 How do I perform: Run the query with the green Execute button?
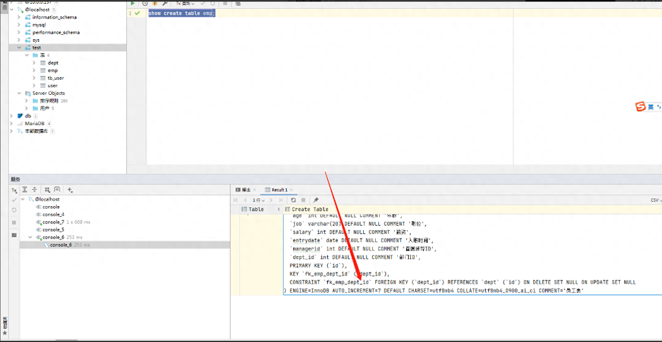(x=133, y=3)
